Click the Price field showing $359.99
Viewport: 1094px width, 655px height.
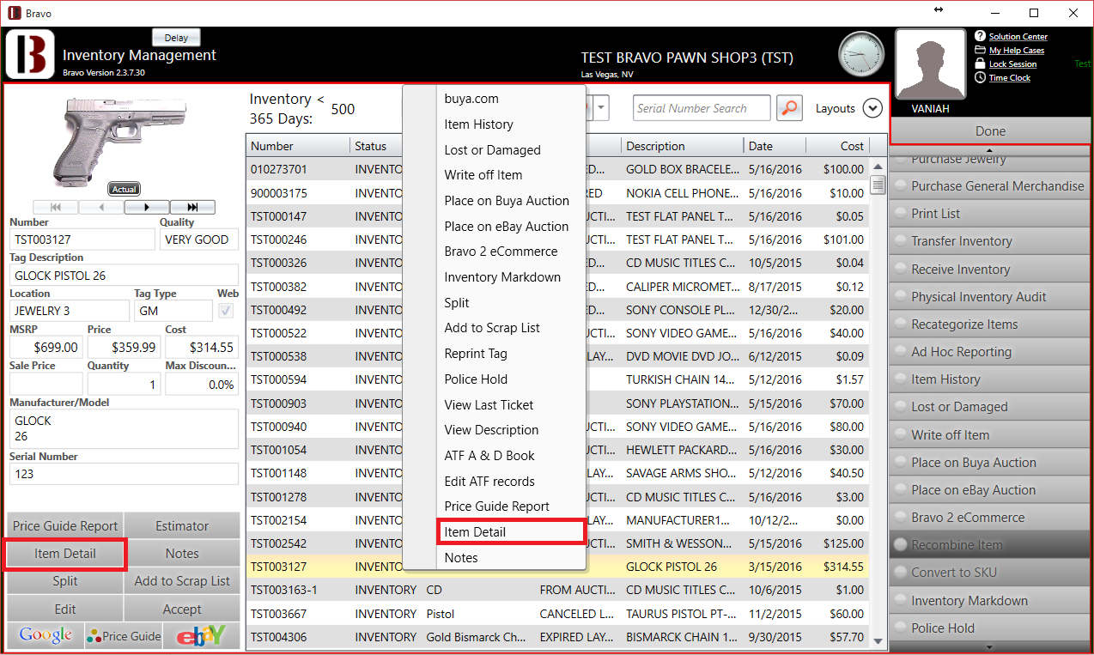(124, 348)
